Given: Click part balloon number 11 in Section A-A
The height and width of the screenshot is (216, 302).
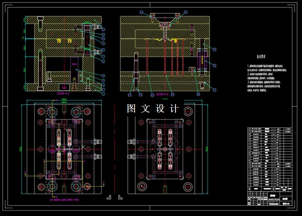Looking at the screenshot, I should [103, 35].
